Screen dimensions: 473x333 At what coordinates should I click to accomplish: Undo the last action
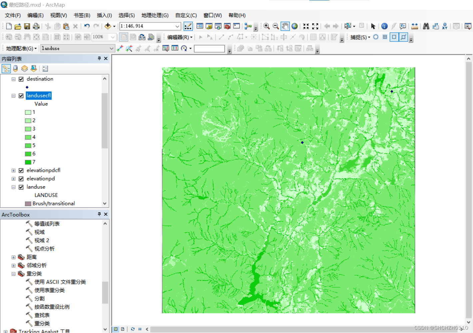pyautogui.click(x=87, y=26)
